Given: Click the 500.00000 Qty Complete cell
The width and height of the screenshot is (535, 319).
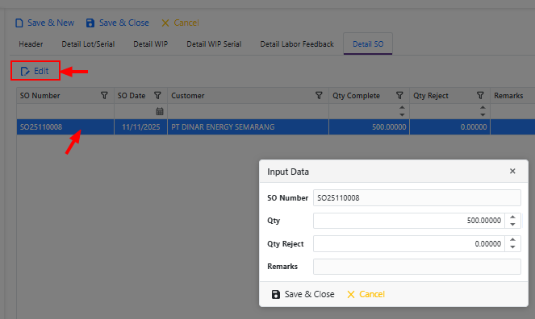Looking at the screenshot, I should point(370,127).
